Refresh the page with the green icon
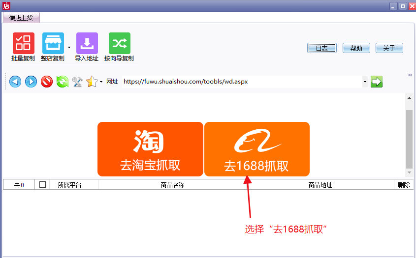Image resolution: width=416 pixels, height=258 pixels. pos(63,82)
